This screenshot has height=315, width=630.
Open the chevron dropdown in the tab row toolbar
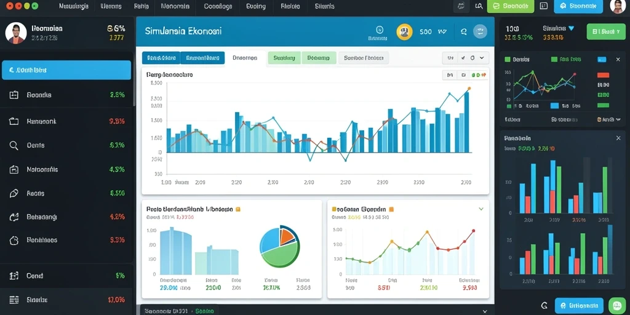pyautogui.click(x=482, y=58)
